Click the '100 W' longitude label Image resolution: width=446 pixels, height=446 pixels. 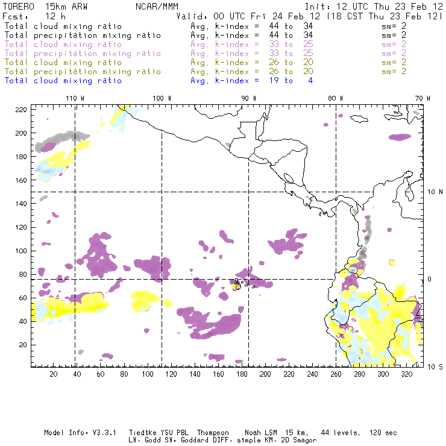[x=162, y=98]
